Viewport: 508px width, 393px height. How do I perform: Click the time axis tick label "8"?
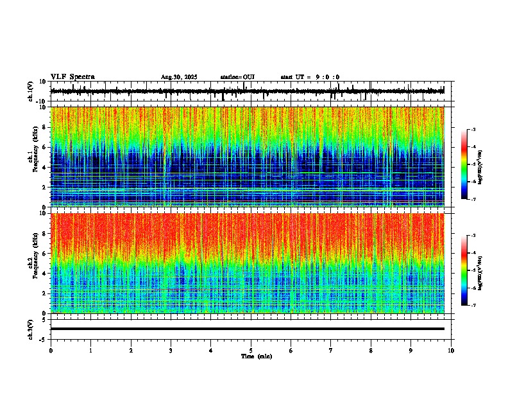[371, 351]
